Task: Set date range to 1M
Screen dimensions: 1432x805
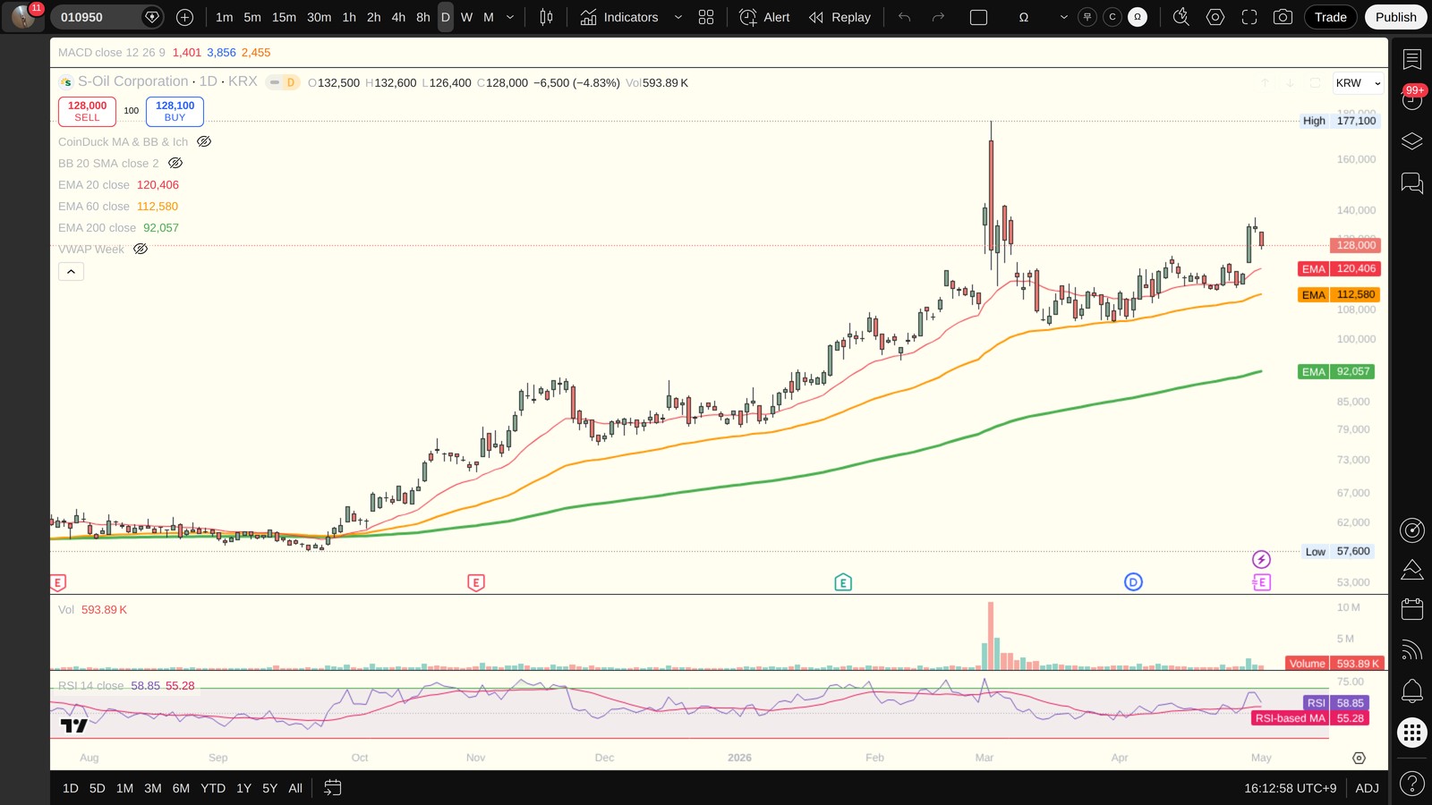Action: click(124, 788)
